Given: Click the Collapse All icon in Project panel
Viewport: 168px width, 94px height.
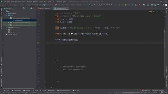Looking at the screenshot, I should (27, 8).
